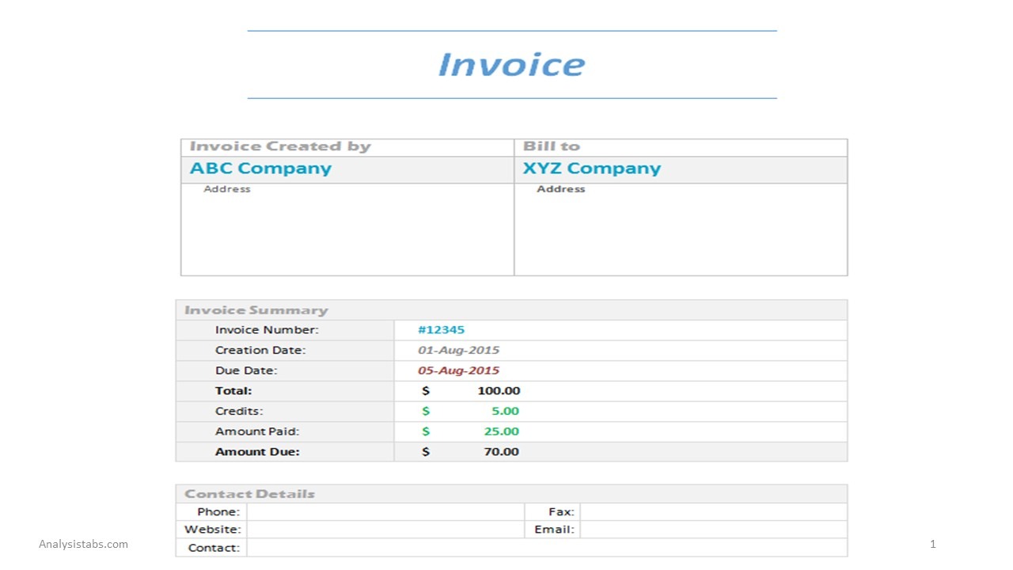
Task: Click the Invoice Created by header
Action: pyautogui.click(x=280, y=146)
